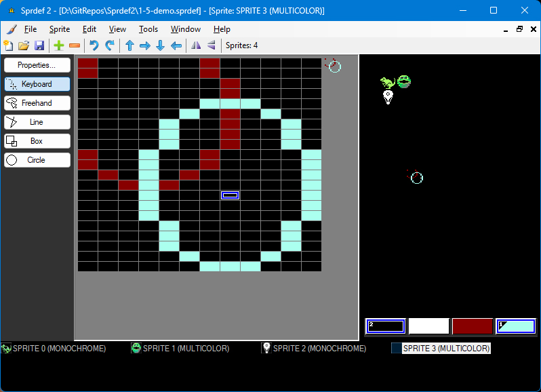Click the small sprite preview beside the grid
Image resolution: width=541 pixels, height=392 pixels.
coord(333,65)
